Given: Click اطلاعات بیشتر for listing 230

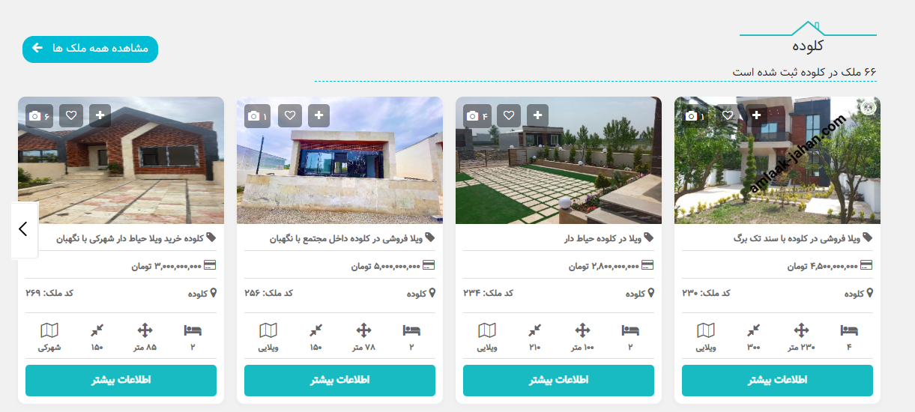Looking at the screenshot, I should [777, 381].
